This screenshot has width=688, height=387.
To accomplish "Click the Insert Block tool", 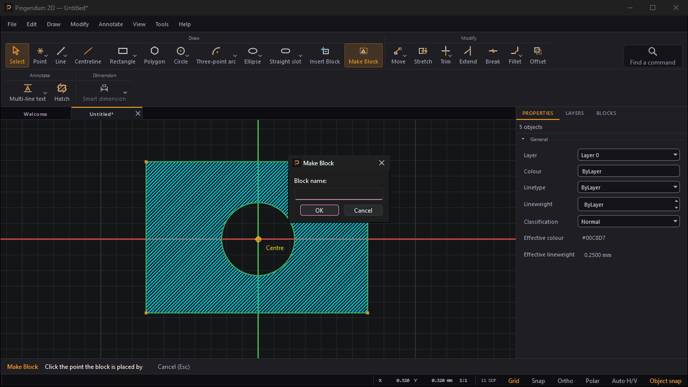I will point(325,55).
